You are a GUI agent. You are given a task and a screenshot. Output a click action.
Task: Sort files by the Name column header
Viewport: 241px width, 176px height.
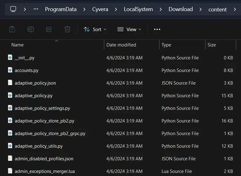pos(17,45)
